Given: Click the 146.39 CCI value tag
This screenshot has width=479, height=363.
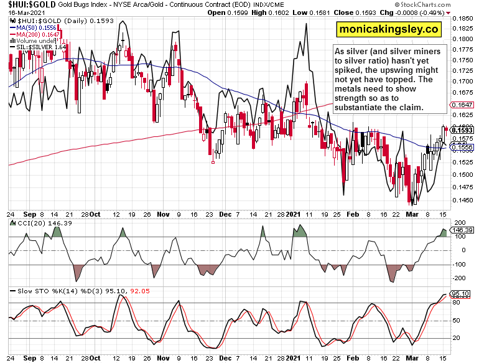Looking at the screenshot, I should (463, 230).
